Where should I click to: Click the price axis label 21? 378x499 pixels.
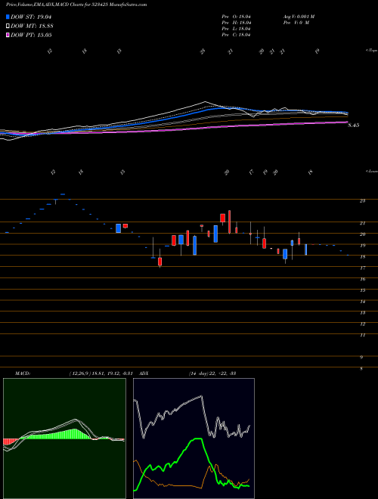click(362, 223)
